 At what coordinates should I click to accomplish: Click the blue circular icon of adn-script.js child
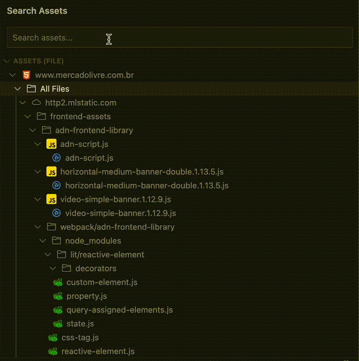pos(57,158)
